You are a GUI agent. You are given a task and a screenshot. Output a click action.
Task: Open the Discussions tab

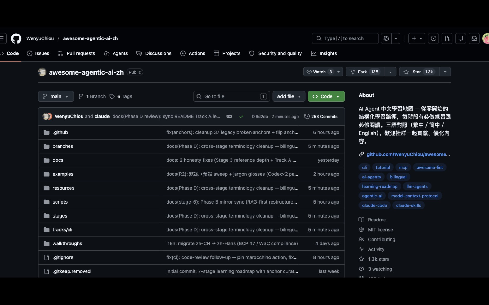[x=154, y=53]
